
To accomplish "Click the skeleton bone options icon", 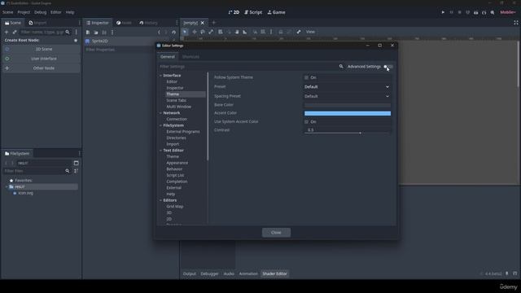I will coord(299,32).
